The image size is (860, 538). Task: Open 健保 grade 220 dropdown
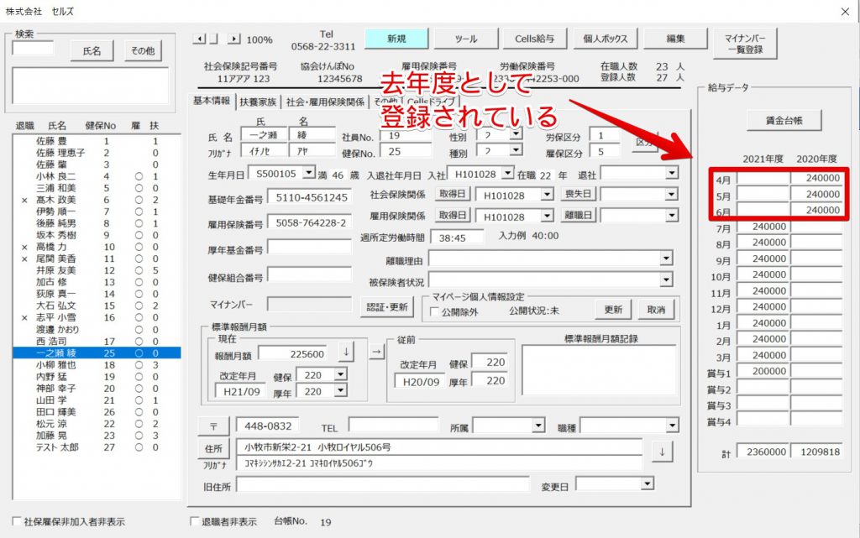tap(341, 374)
